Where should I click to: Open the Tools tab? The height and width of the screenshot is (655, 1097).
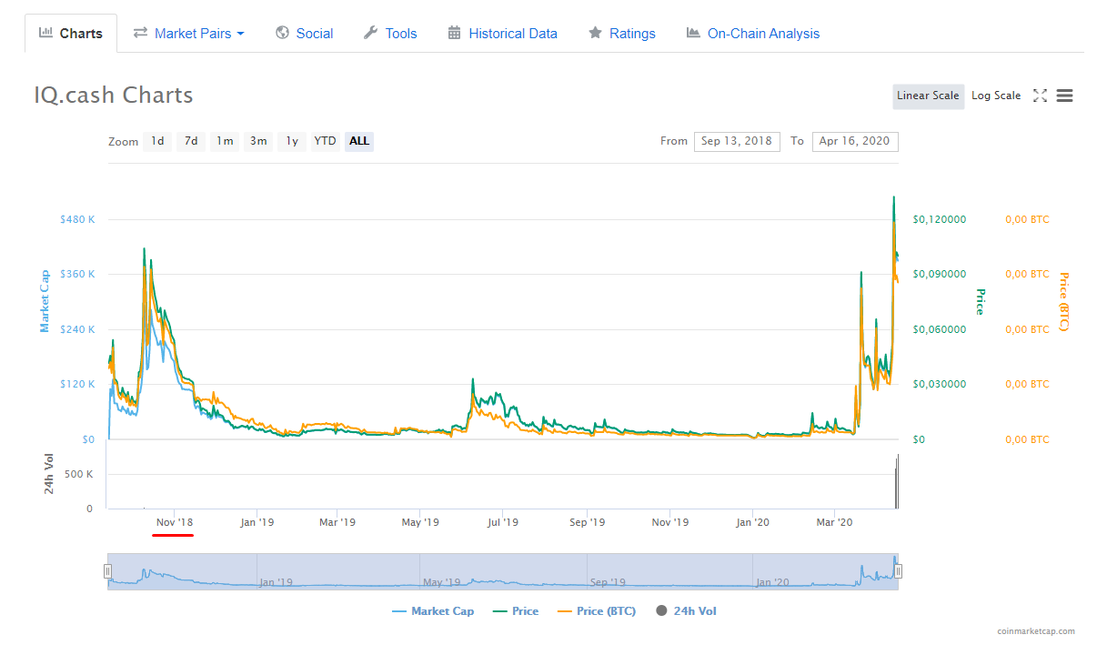tap(390, 34)
